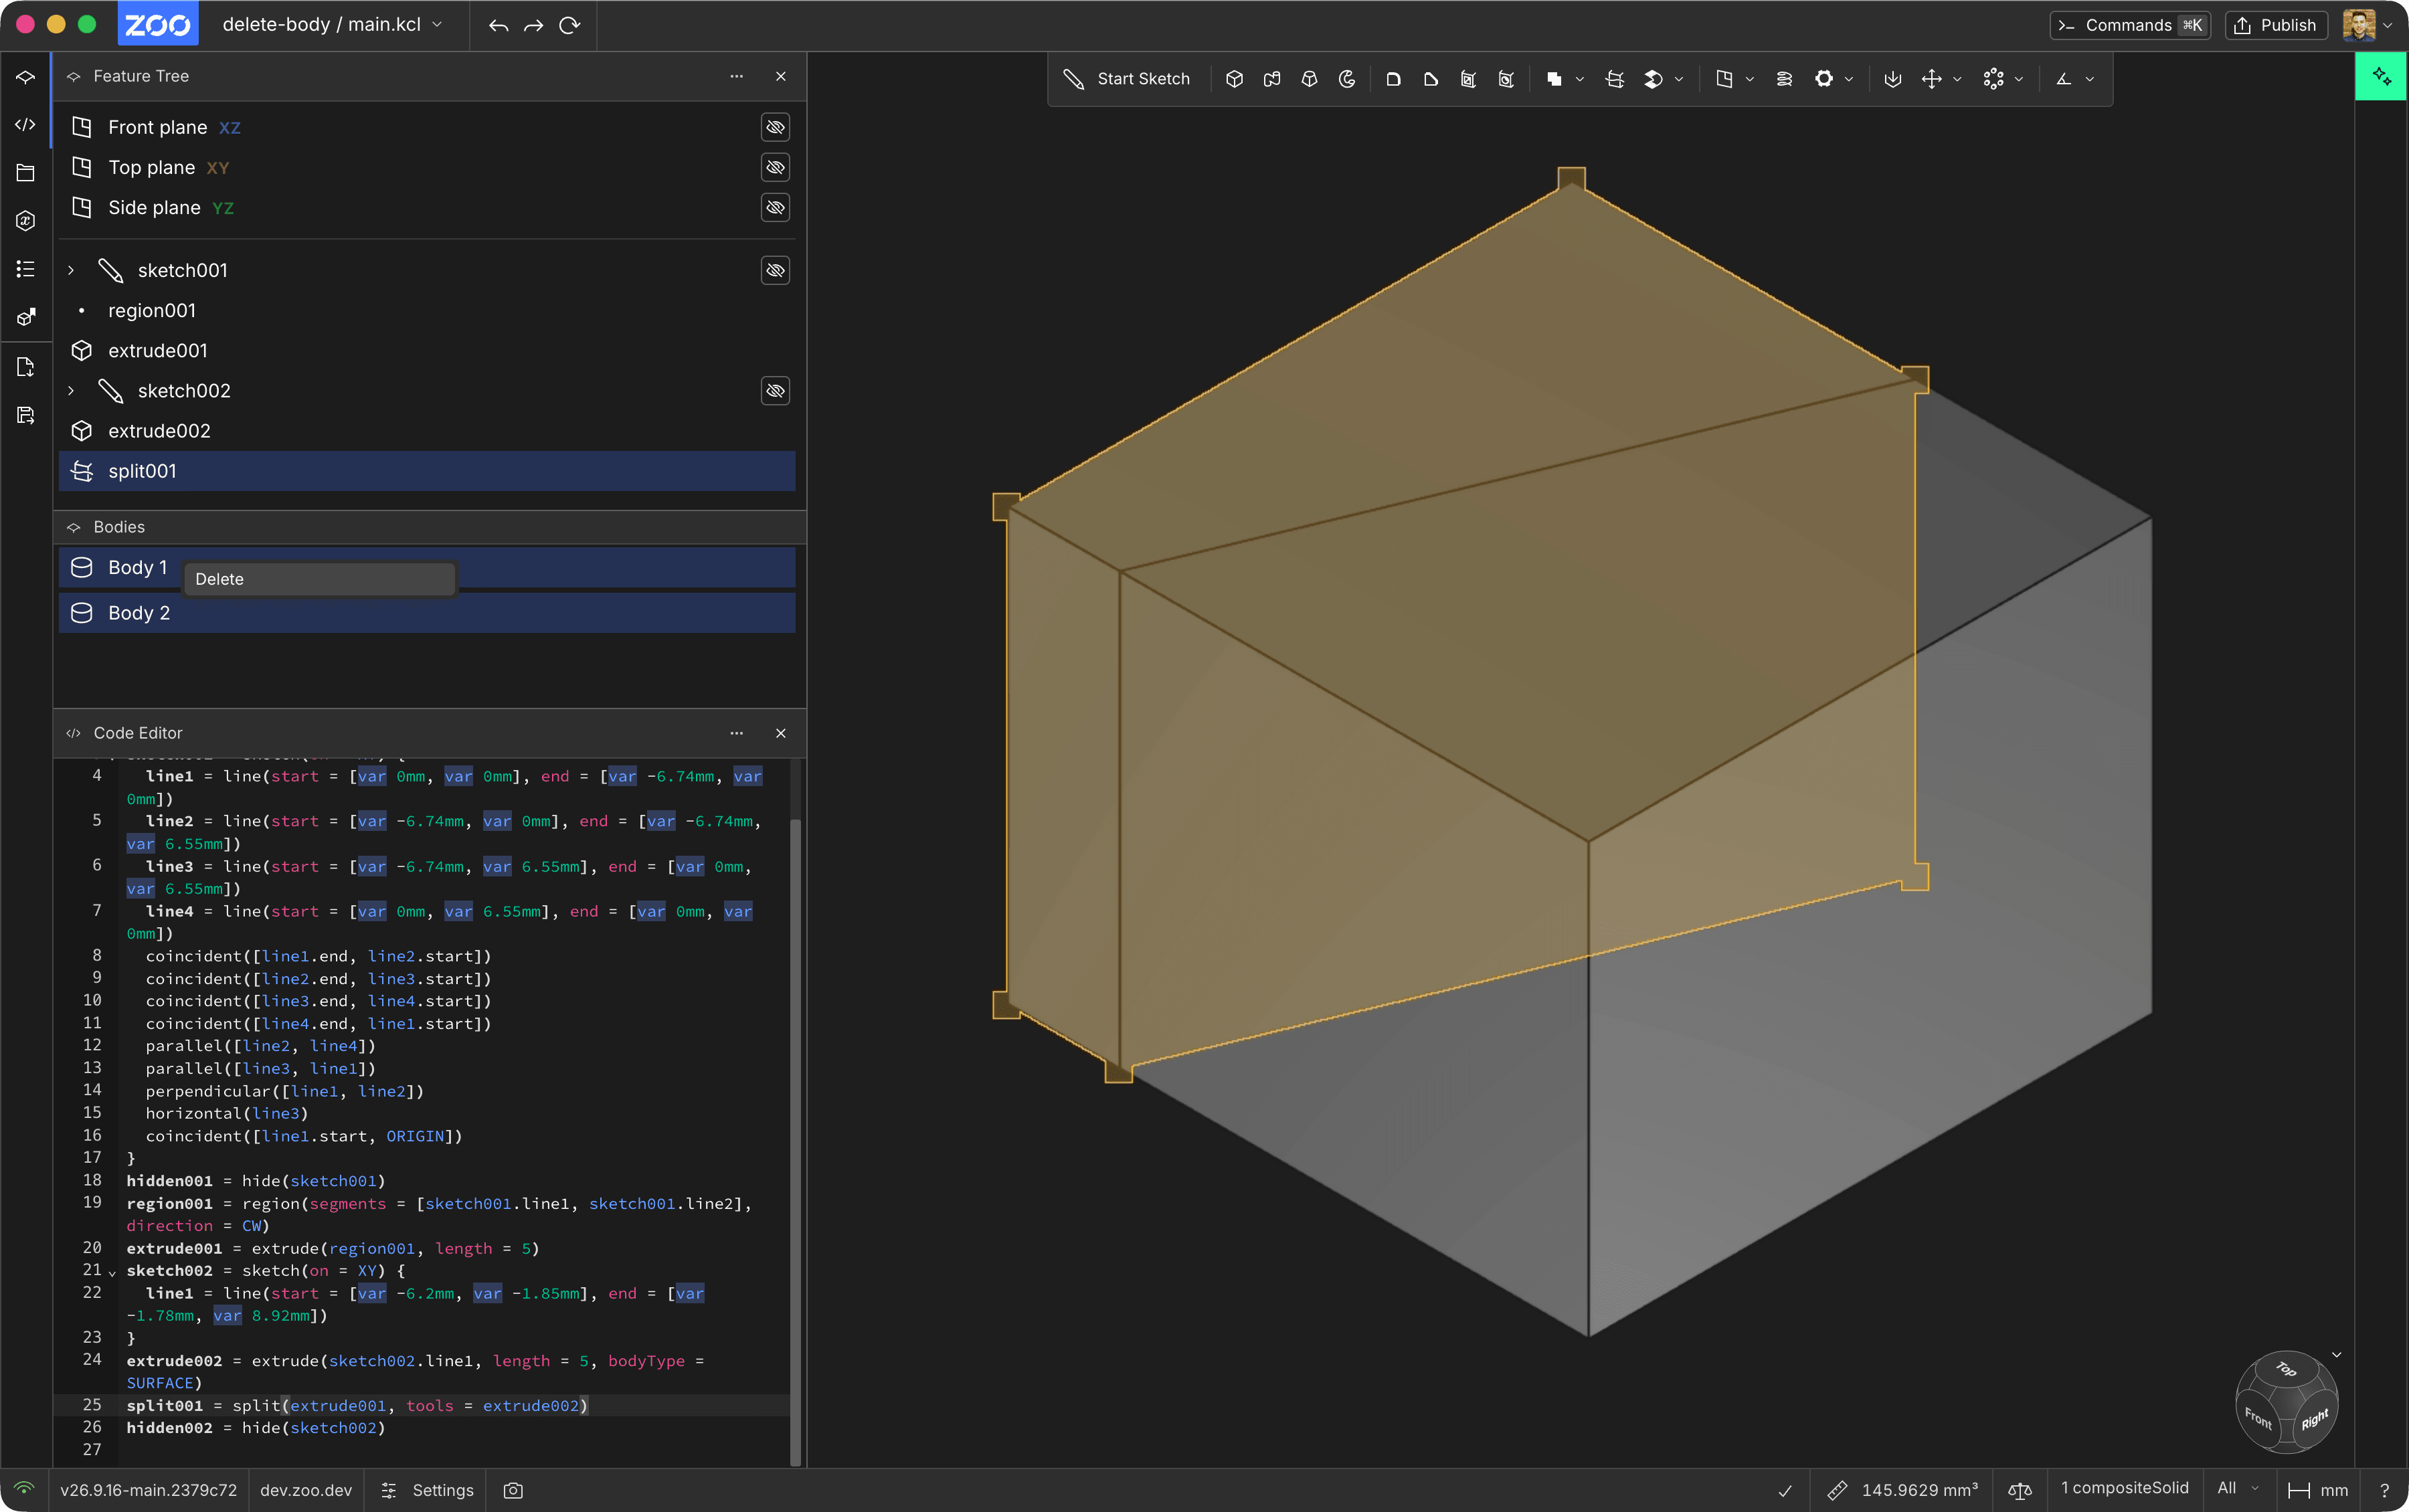Fold the sketch002 block on code line 21

(x=111, y=1273)
